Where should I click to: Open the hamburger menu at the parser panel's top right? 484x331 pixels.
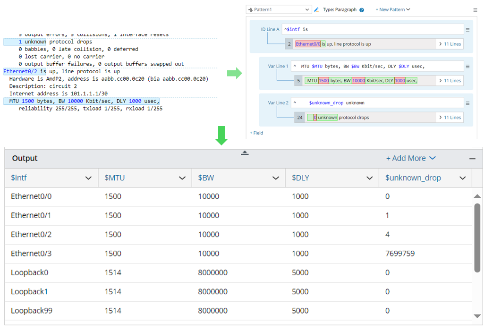[x=475, y=10]
